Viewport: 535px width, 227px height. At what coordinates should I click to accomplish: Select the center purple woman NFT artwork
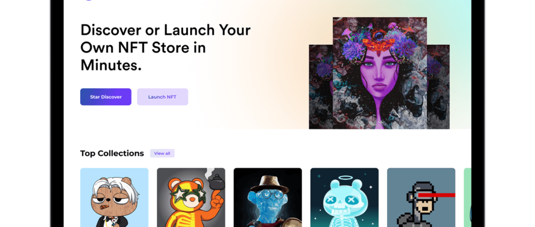[380, 73]
